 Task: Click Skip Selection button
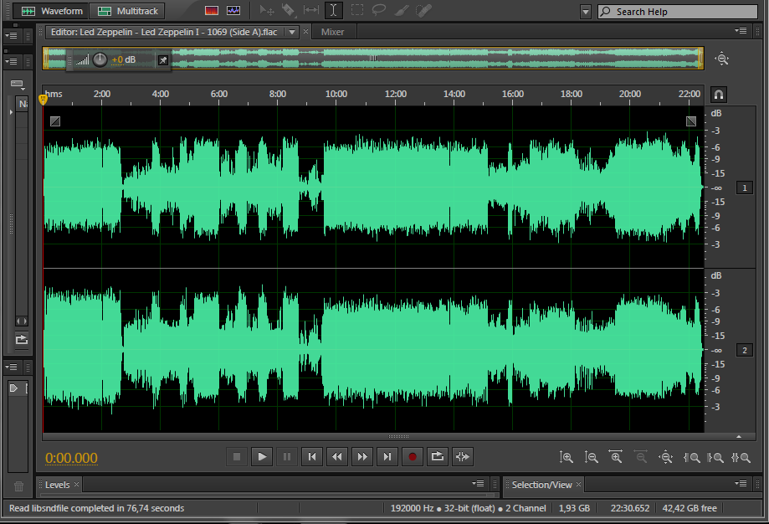463,457
